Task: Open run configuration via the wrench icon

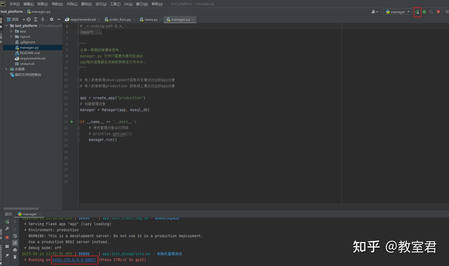Action: 7,229
